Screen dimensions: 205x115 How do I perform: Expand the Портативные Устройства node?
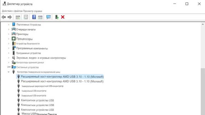pyautogui.click(x=9, y=25)
